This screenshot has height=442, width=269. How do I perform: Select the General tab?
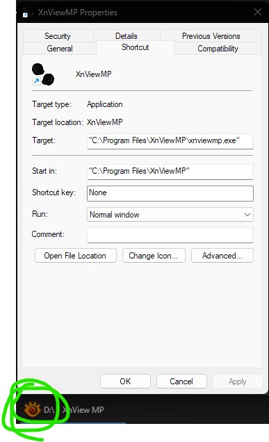click(x=60, y=49)
